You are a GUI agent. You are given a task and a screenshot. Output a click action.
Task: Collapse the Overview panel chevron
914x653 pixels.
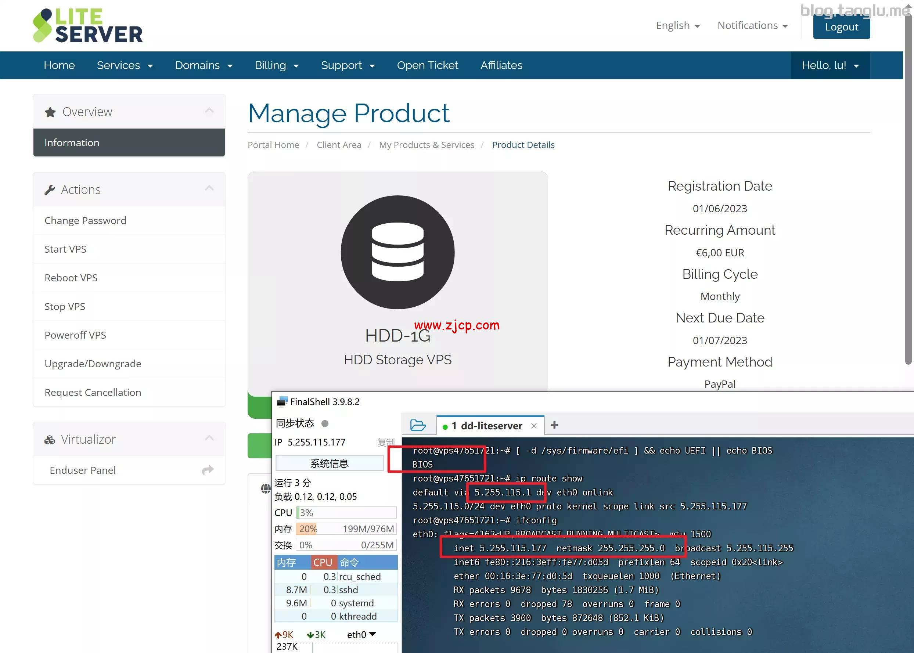[209, 111]
